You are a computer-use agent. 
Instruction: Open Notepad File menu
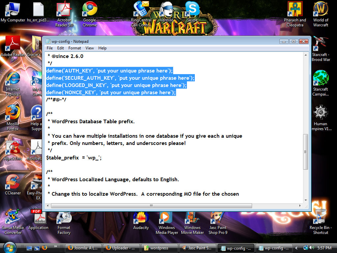click(x=50, y=48)
